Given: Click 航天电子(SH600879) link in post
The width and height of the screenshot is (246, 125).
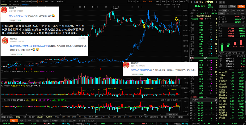Looking at the screenshot, I should click(x=141, y=70).
